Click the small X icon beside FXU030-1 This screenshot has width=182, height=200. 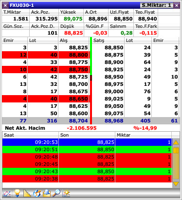point(5,5)
